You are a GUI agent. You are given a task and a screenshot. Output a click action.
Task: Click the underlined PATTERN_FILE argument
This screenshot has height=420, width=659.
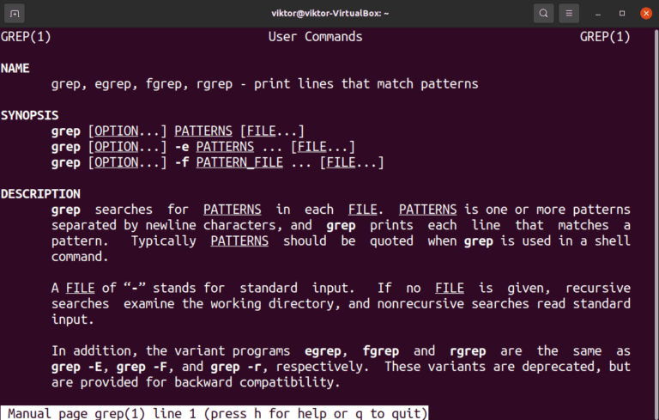click(x=239, y=162)
